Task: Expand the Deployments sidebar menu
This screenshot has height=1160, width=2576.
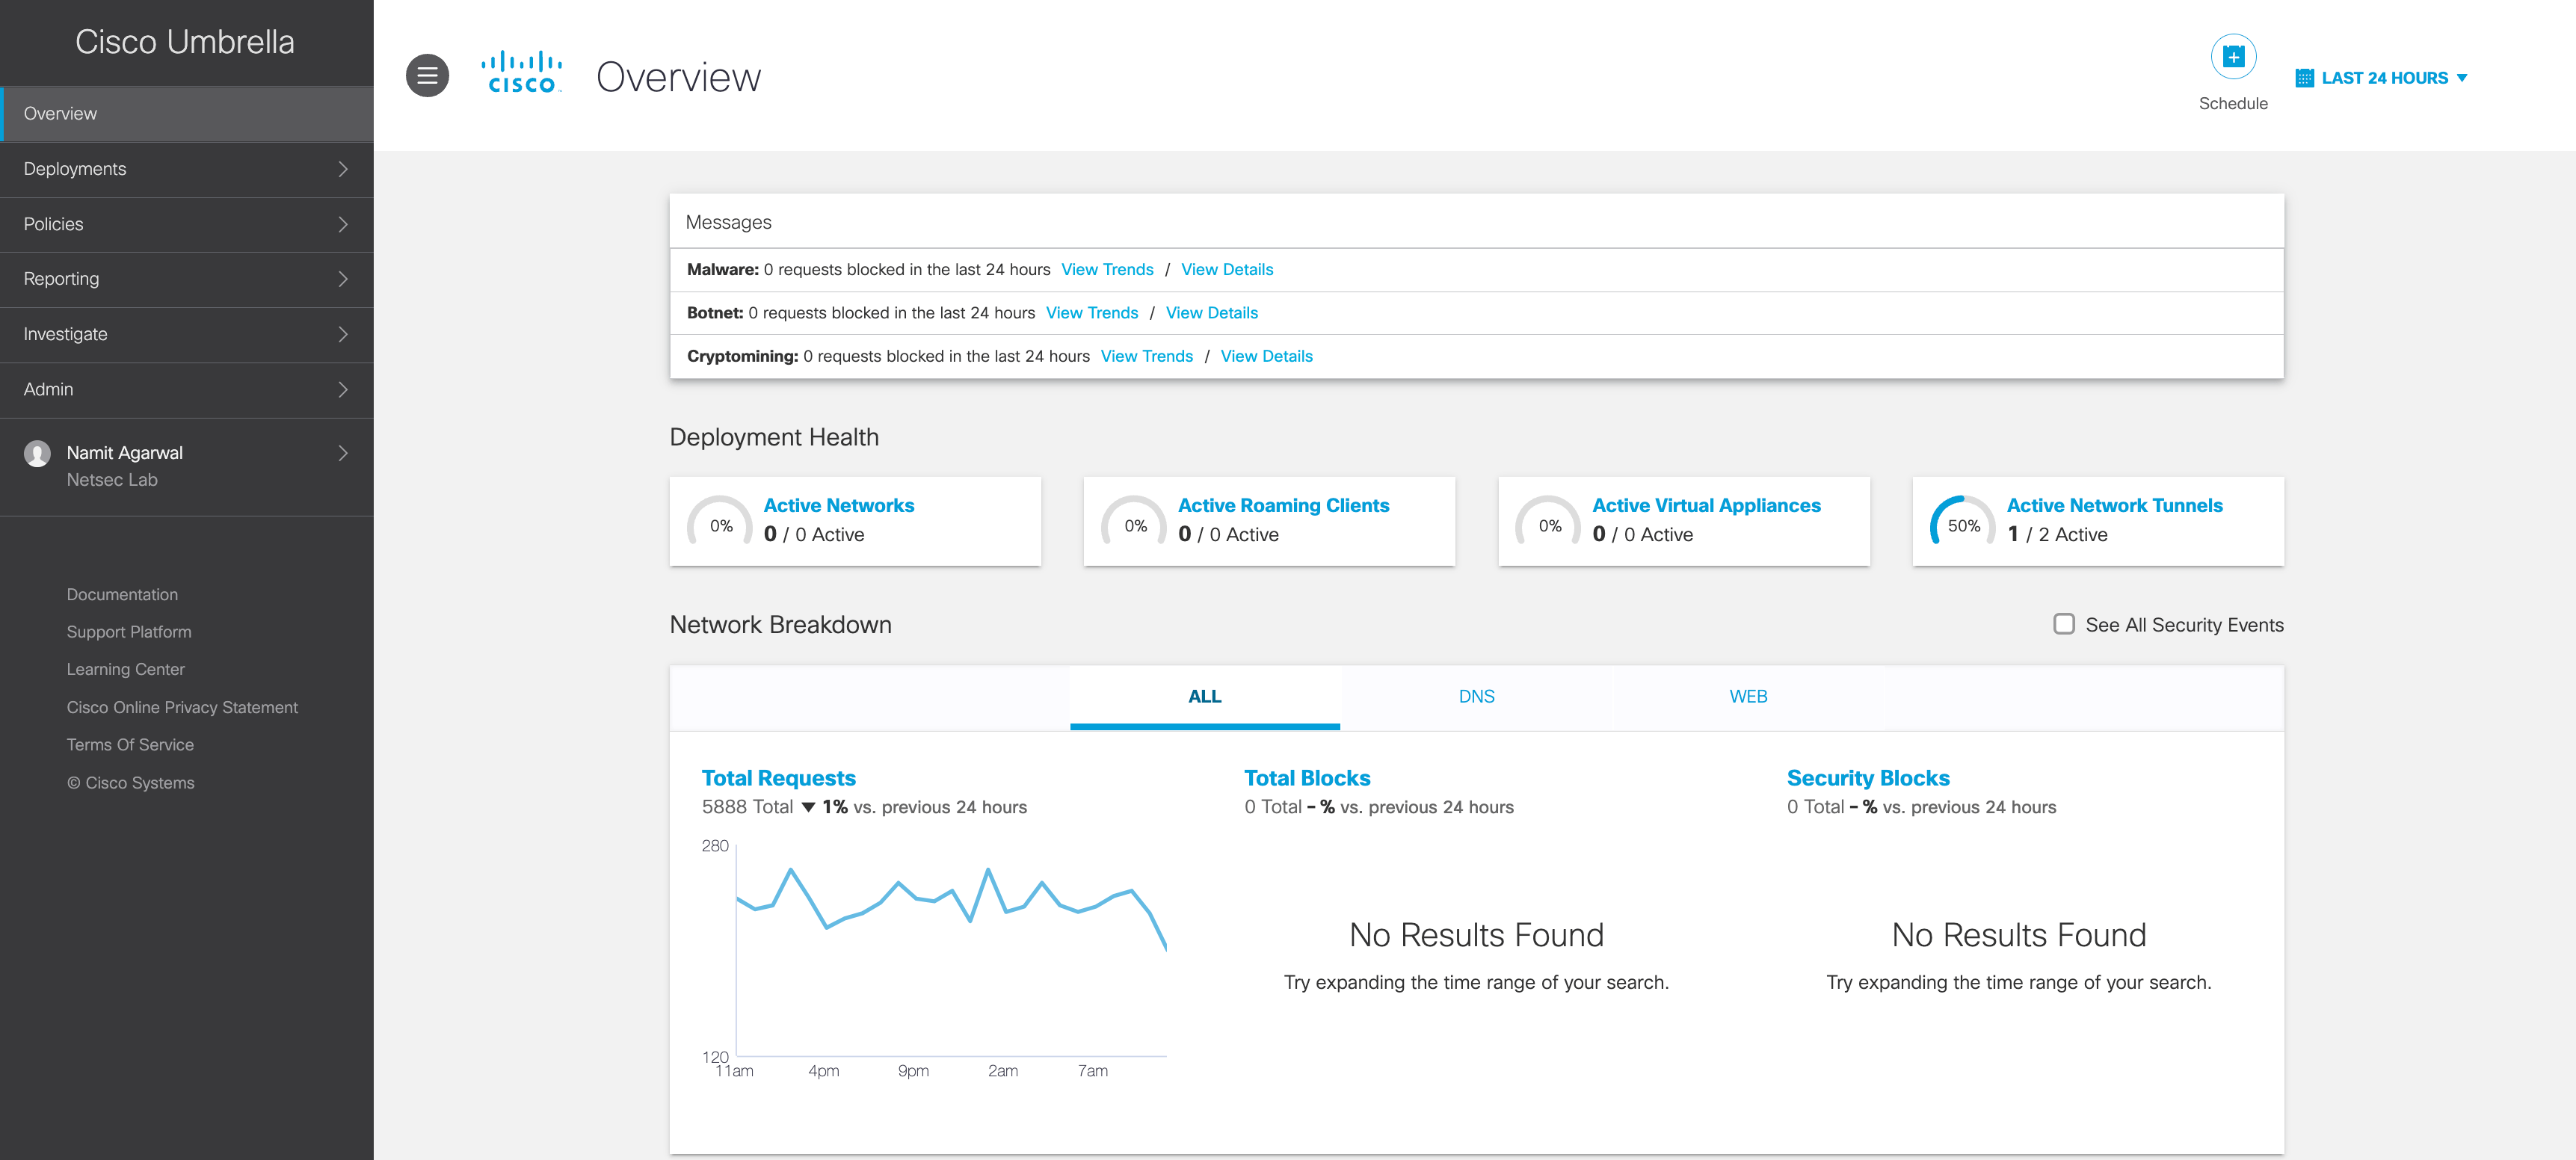Action: 186,169
